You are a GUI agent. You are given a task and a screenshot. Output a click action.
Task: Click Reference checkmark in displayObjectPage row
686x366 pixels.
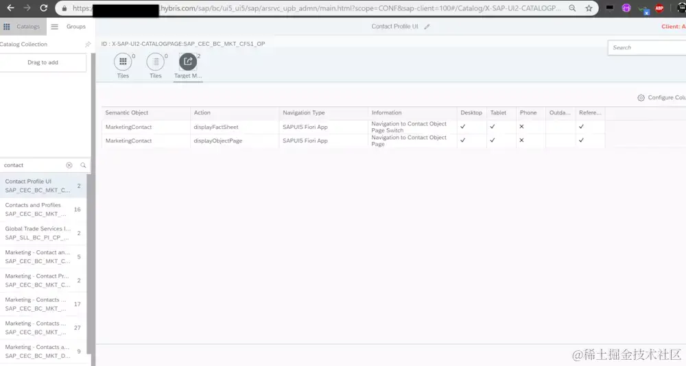582,141
